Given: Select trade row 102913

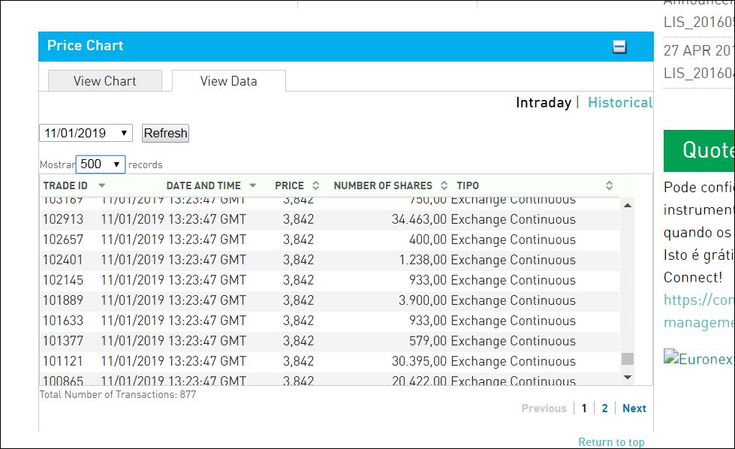Looking at the screenshot, I should click(x=329, y=220).
